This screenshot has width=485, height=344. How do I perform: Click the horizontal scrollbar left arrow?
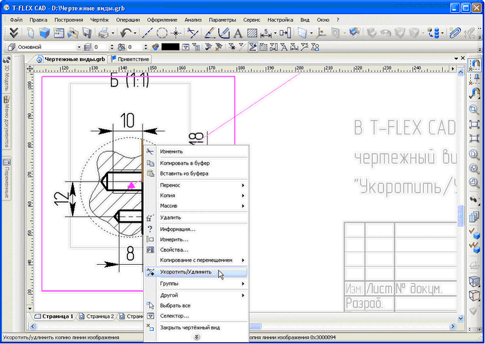32,326
